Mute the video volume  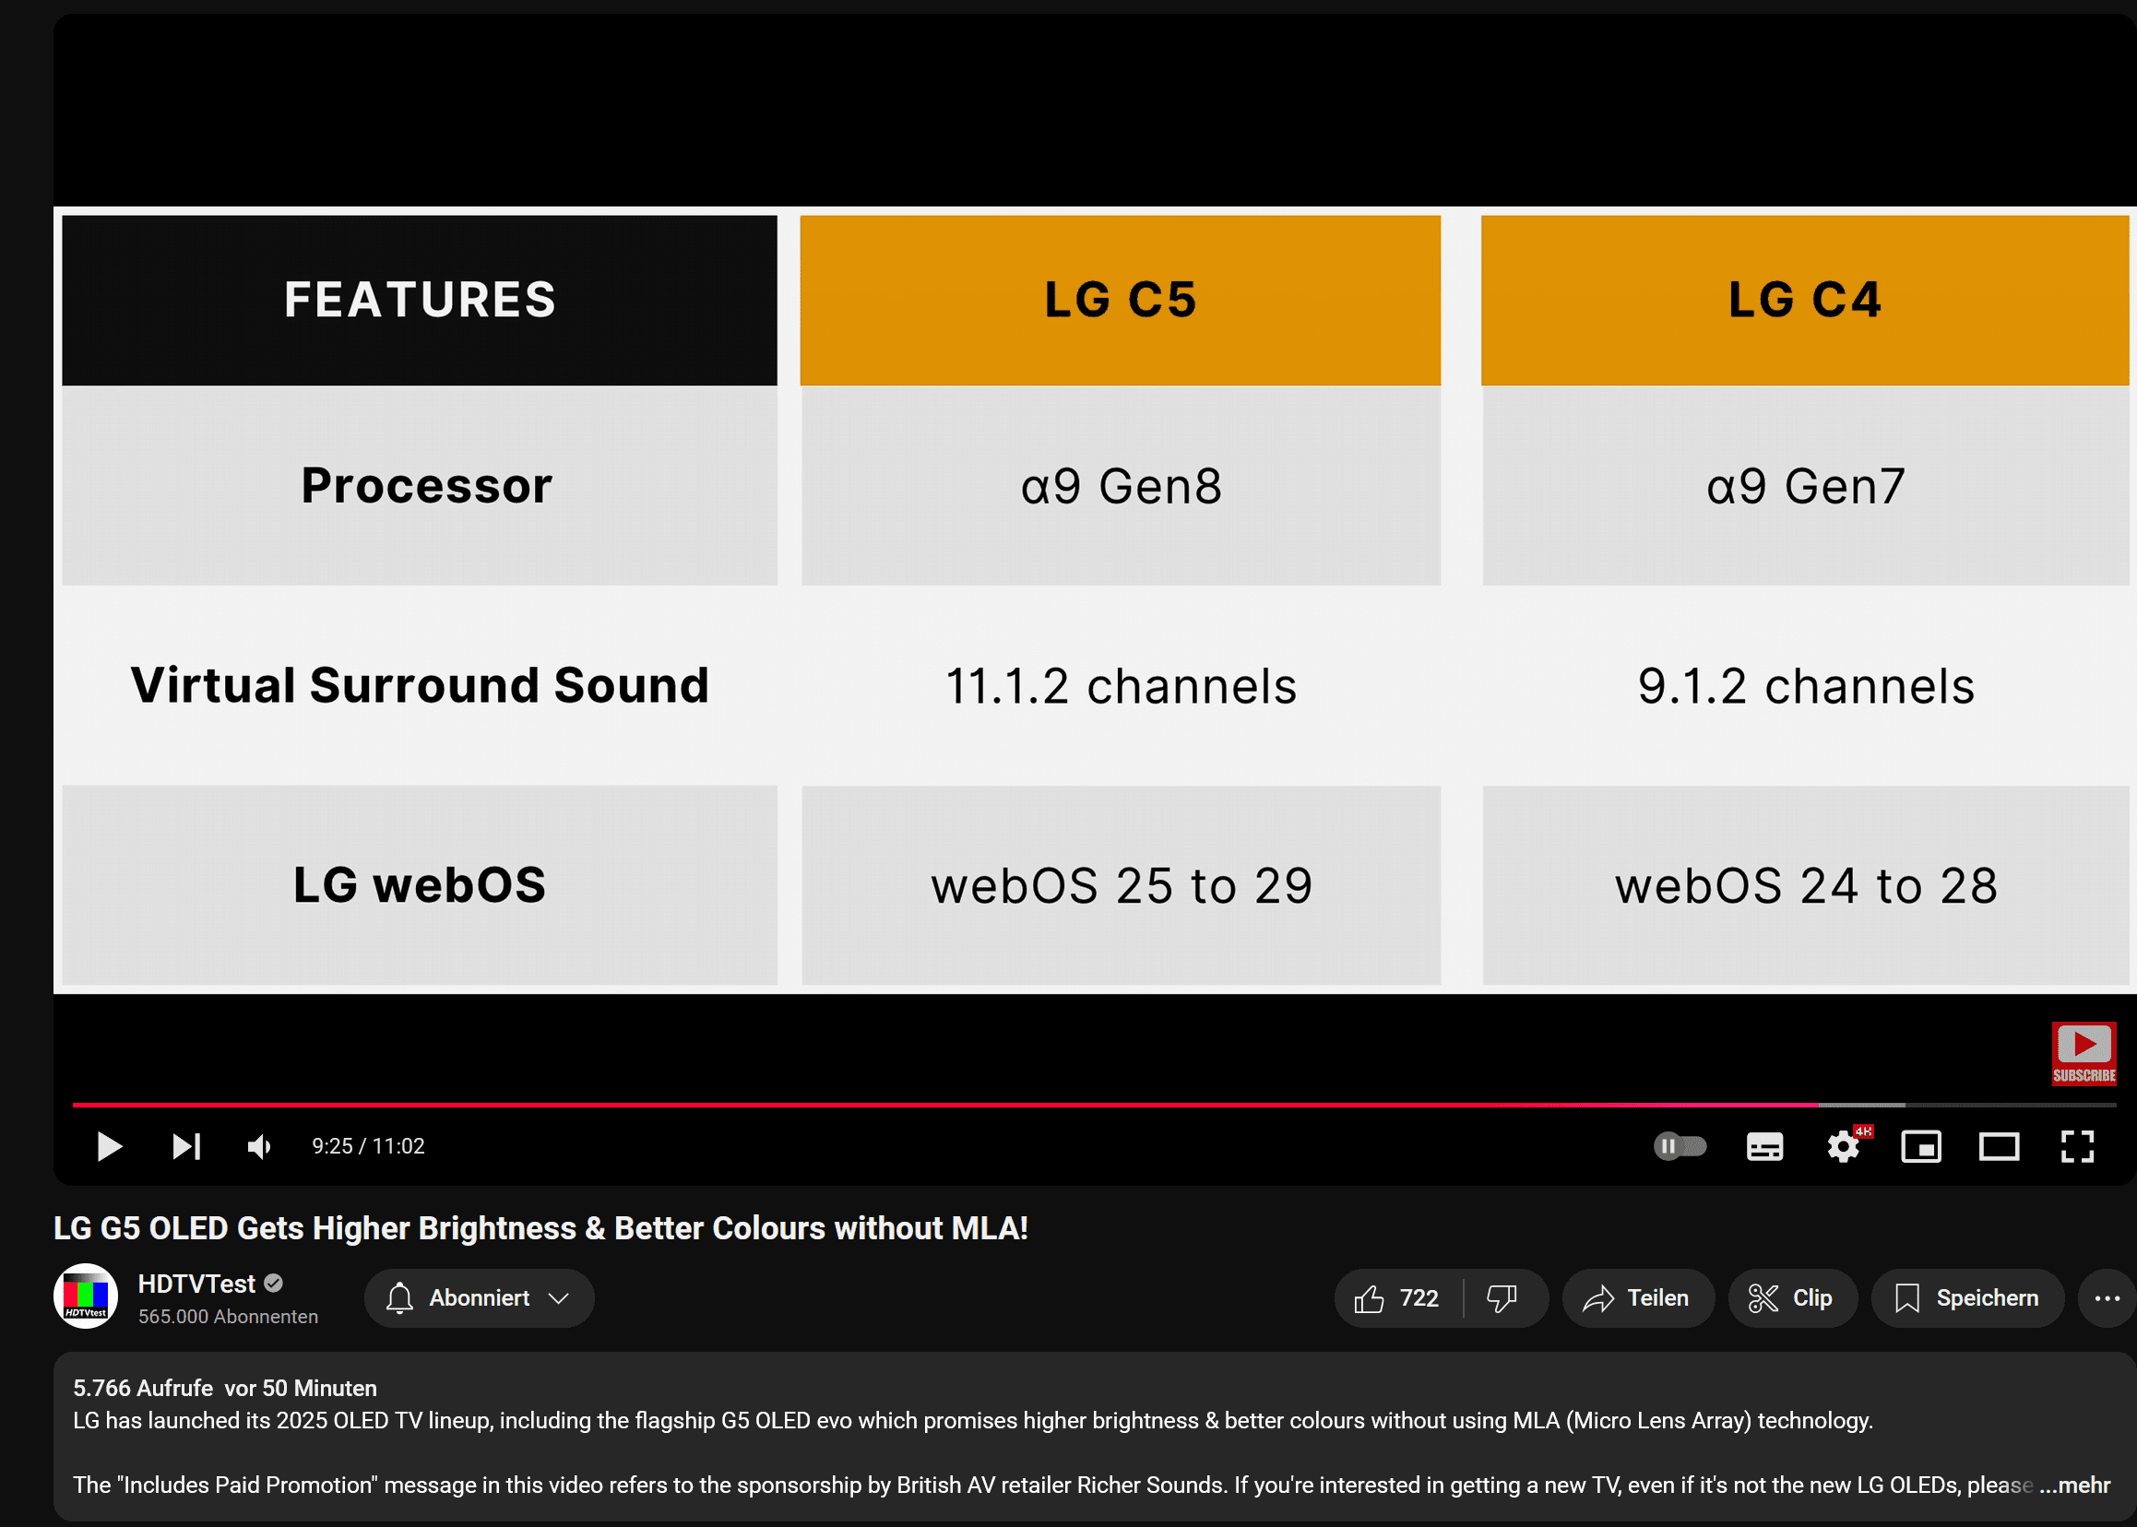point(259,1146)
